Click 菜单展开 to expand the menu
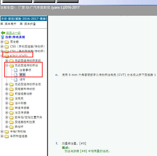157x156 pixels. tap(11, 24)
